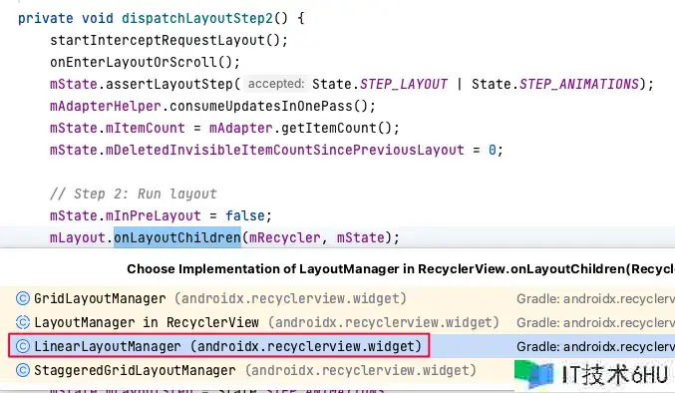Screen dimensions: 675x393
Task: Click 'Choose Implementation of LayoutManager' popup title
Action: pos(401,269)
